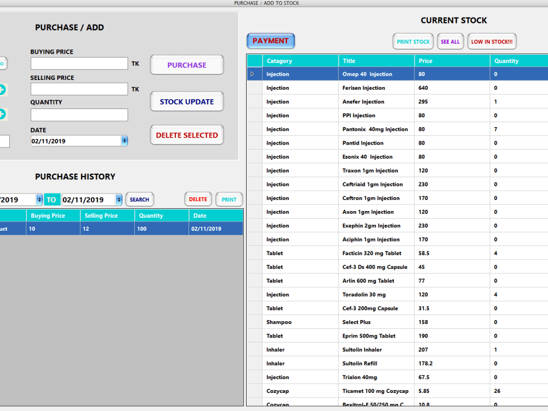
Task: Select Pantid Injection row
Action: point(398,143)
